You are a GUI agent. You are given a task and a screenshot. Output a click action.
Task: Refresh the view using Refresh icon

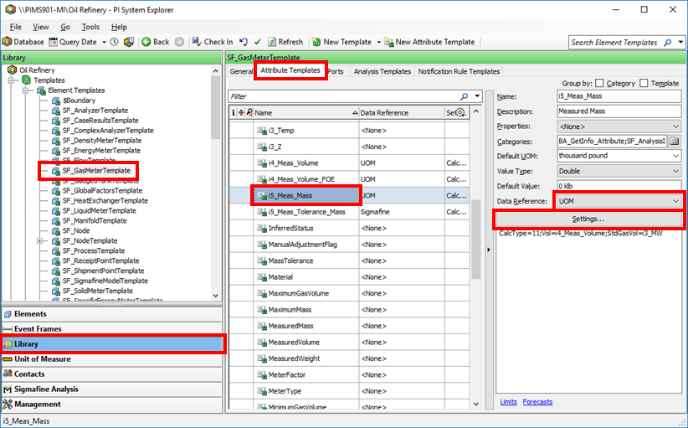click(272, 42)
